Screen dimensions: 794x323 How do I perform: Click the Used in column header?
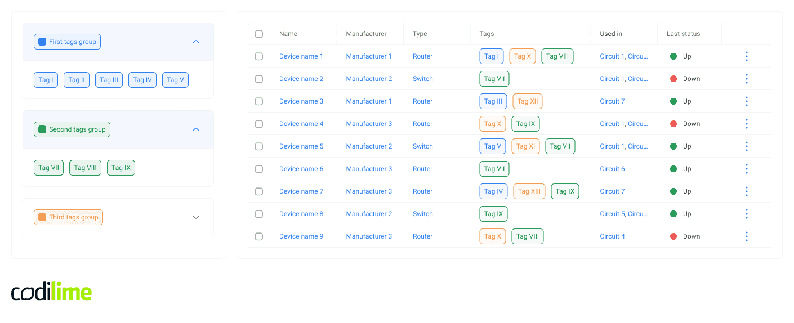click(611, 34)
